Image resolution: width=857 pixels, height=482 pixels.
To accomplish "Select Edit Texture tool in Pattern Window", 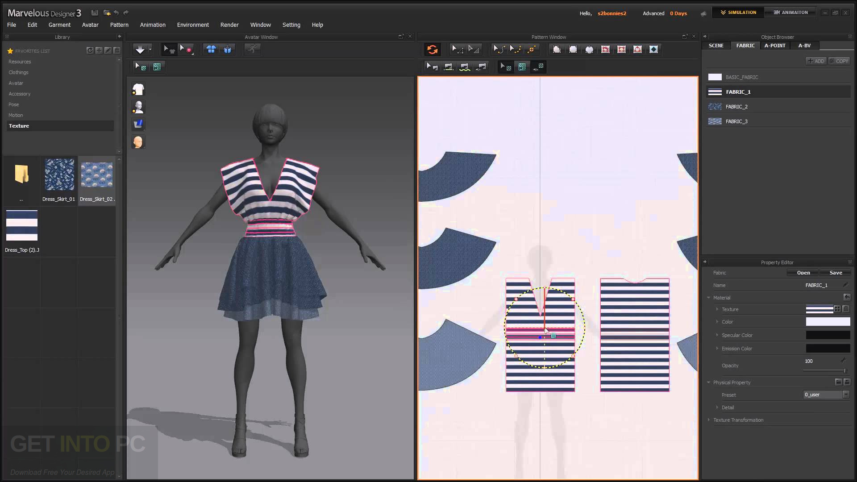I will 505,67.
